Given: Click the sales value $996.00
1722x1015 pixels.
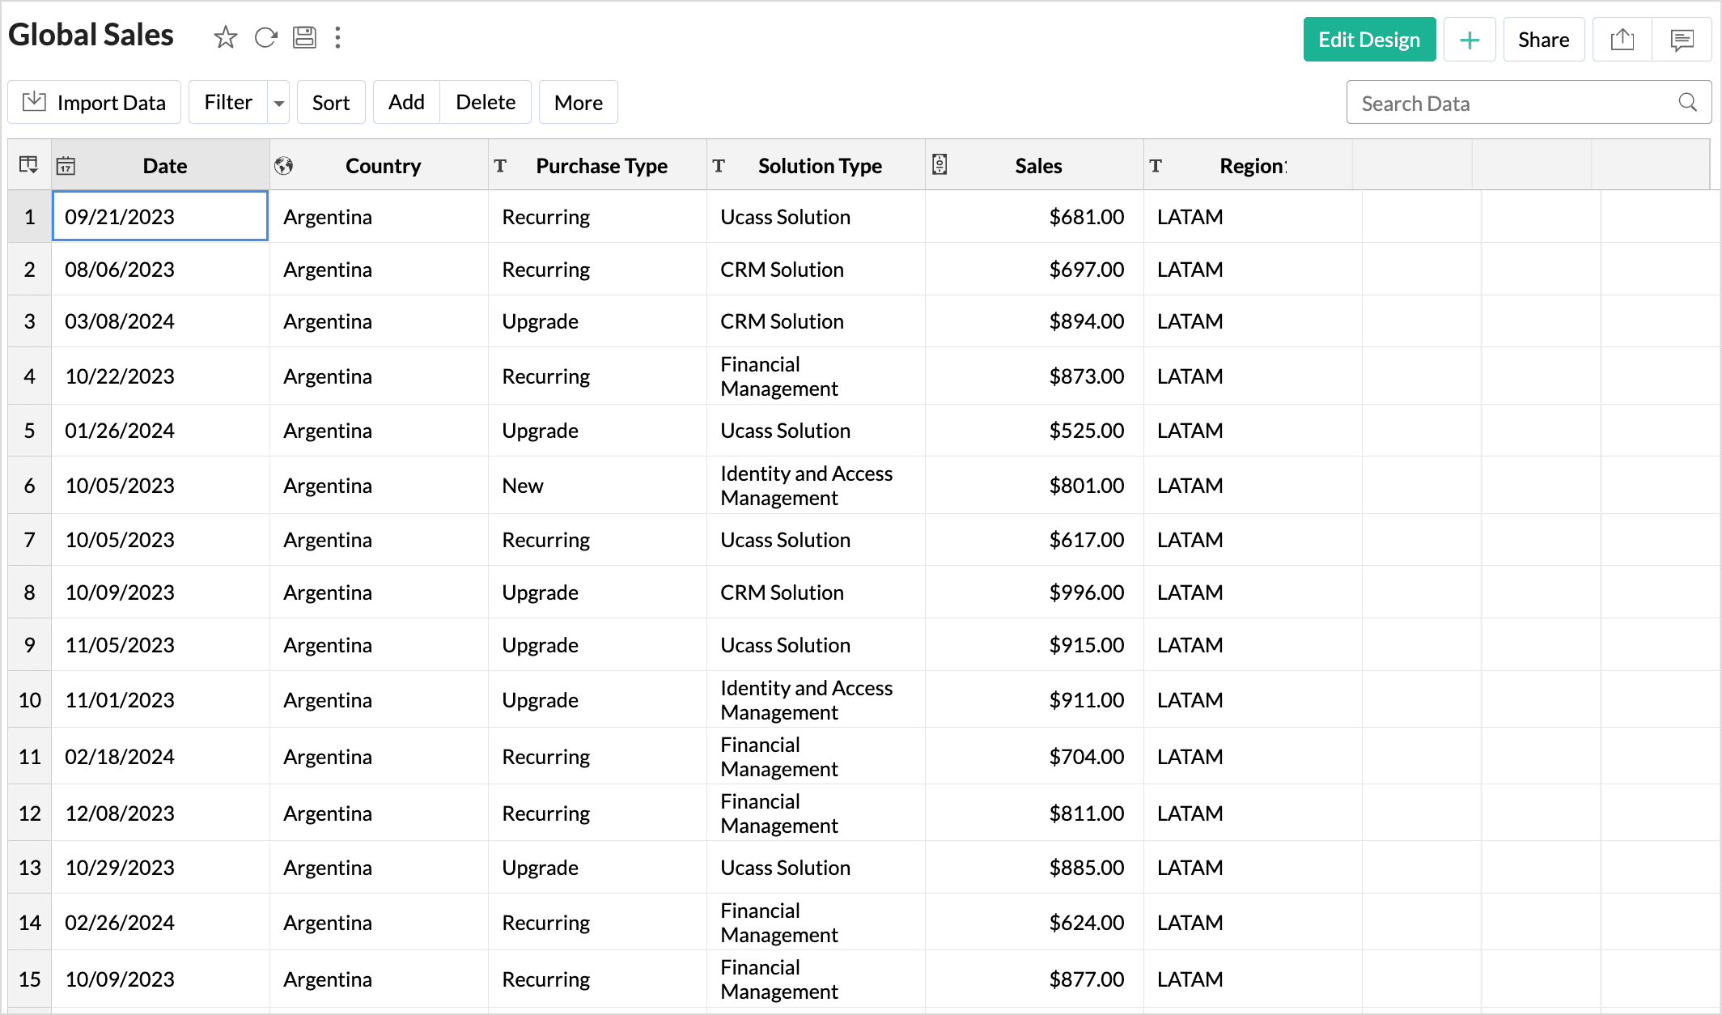Looking at the screenshot, I should pyautogui.click(x=1086, y=592).
